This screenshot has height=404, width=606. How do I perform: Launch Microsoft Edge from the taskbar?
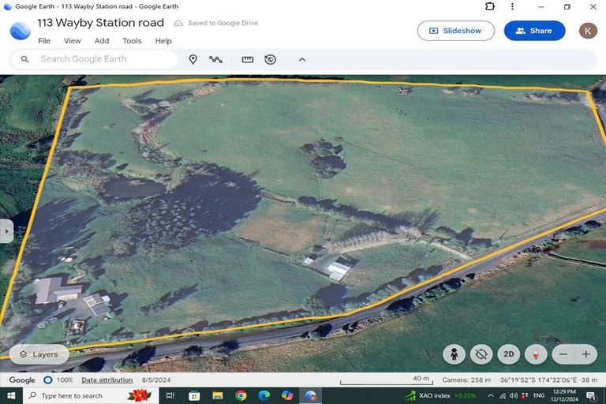[264, 396]
